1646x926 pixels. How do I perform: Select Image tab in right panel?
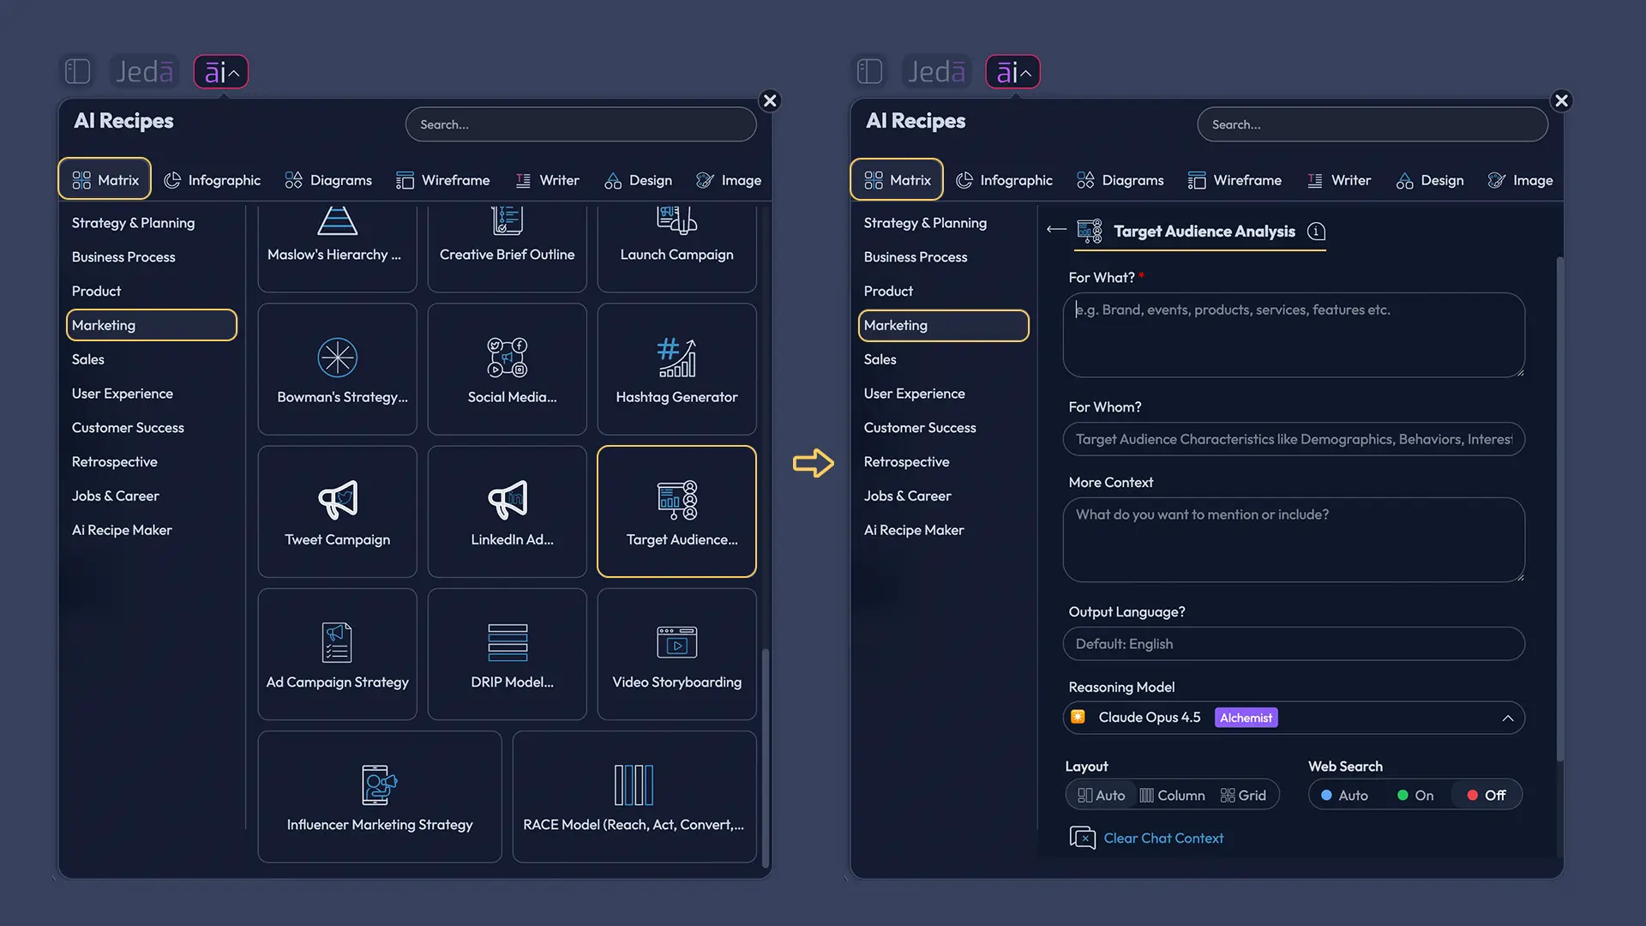pyautogui.click(x=1520, y=180)
